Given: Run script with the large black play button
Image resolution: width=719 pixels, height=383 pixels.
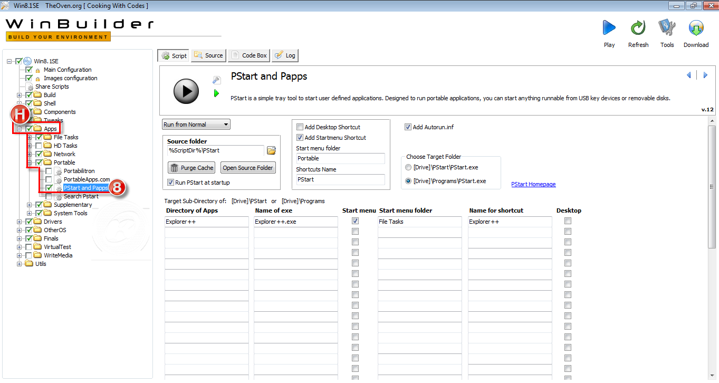Looking at the screenshot, I should tap(186, 92).
